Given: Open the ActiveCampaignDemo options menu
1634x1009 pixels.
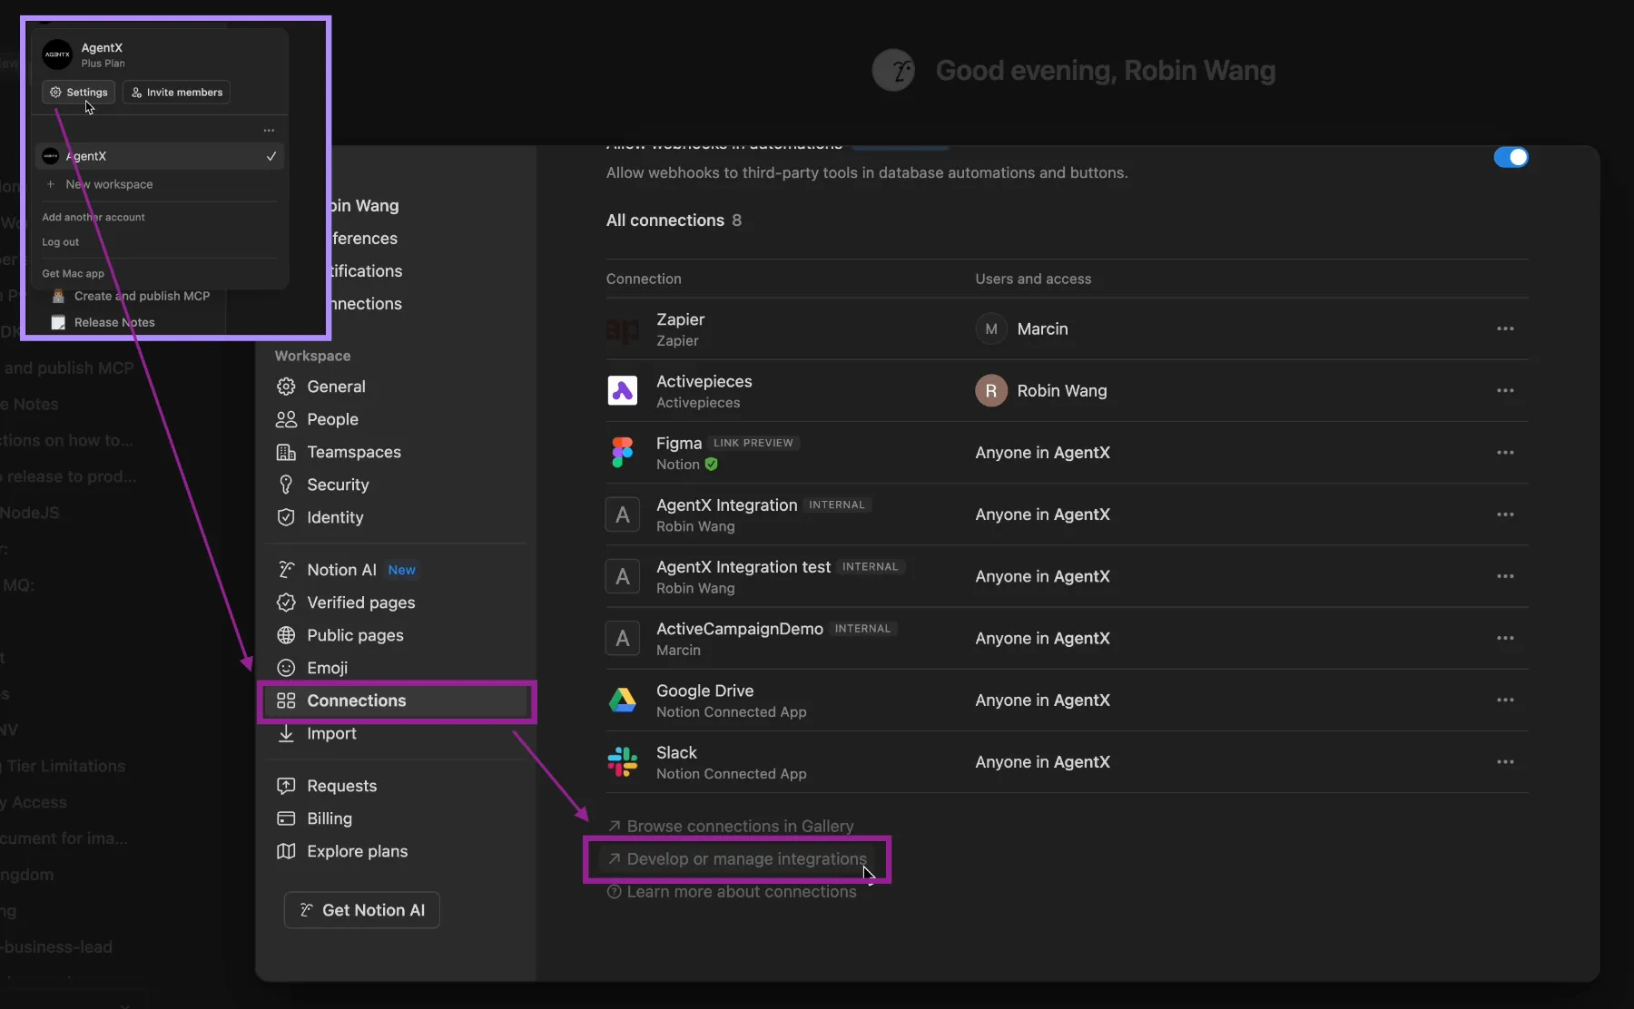Looking at the screenshot, I should pyautogui.click(x=1505, y=638).
